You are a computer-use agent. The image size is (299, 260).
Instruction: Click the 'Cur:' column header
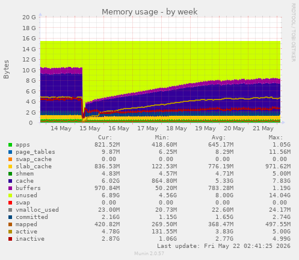(105, 138)
